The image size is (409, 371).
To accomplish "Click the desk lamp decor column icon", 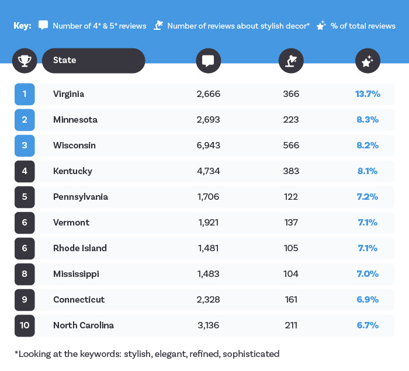I will [291, 61].
